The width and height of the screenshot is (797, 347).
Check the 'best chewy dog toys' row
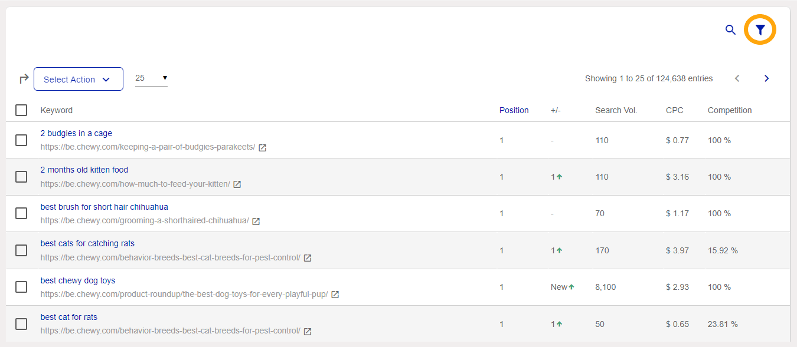point(21,287)
